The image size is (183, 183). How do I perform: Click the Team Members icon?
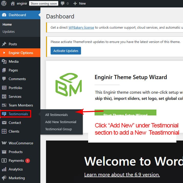[4, 105]
